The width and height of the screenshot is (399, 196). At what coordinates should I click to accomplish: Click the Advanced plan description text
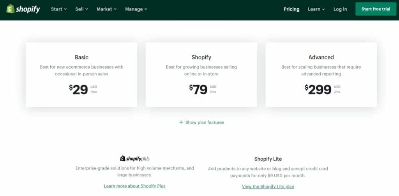(x=321, y=71)
